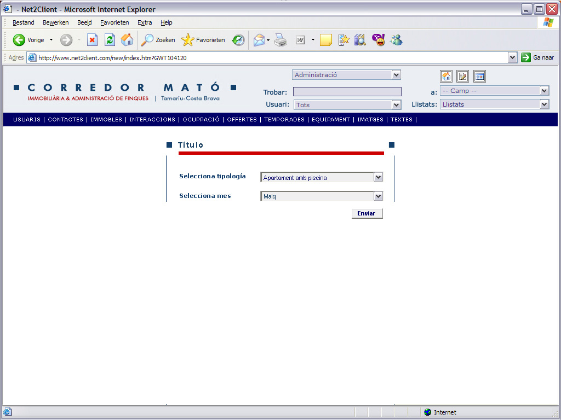The width and height of the screenshot is (561, 420).
Task: Open the Help menu
Action: pos(167,22)
